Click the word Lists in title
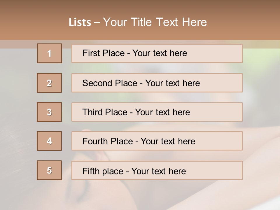The width and height of the screenshot is (280, 210). click(x=80, y=22)
